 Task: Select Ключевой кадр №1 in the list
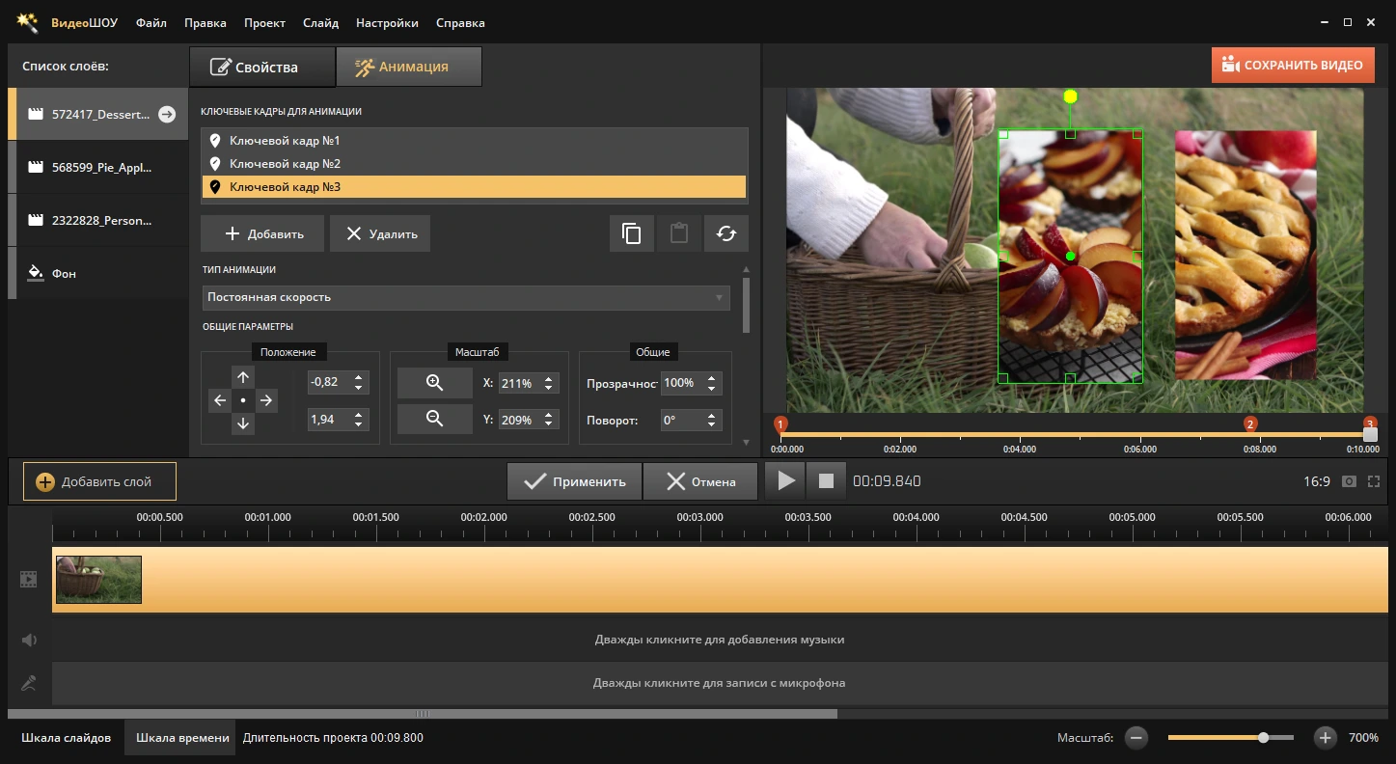click(475, 141)
